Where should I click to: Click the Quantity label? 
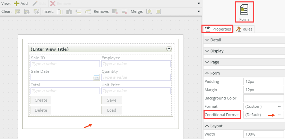point(110,72)
